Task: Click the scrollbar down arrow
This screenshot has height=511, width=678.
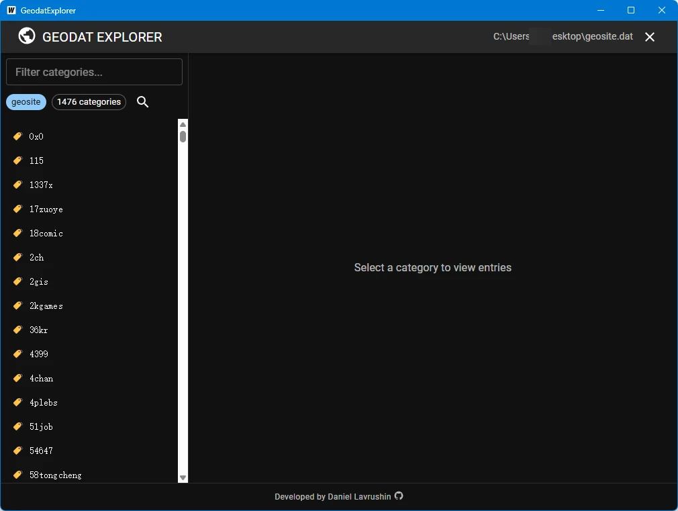Action: [183, 477]
